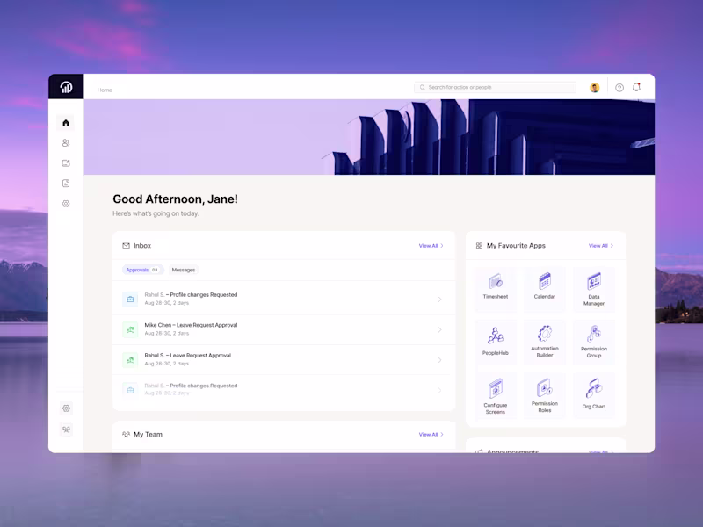The width and height of the screenshot is (703, 527).
Task: Open the PeopleHub app
Action: click(496, 342)
